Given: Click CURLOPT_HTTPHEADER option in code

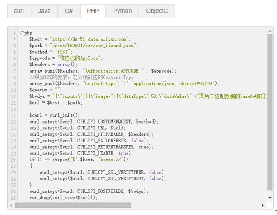Looking at the screenshot, I should [x=100, y=134].
